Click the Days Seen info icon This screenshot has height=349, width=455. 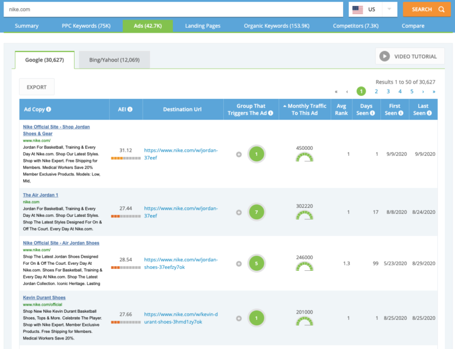[x=372, y=113]
